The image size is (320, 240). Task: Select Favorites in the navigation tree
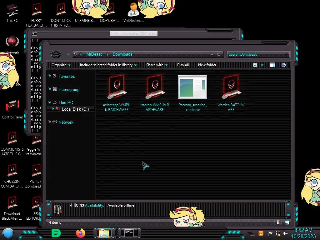67,76
